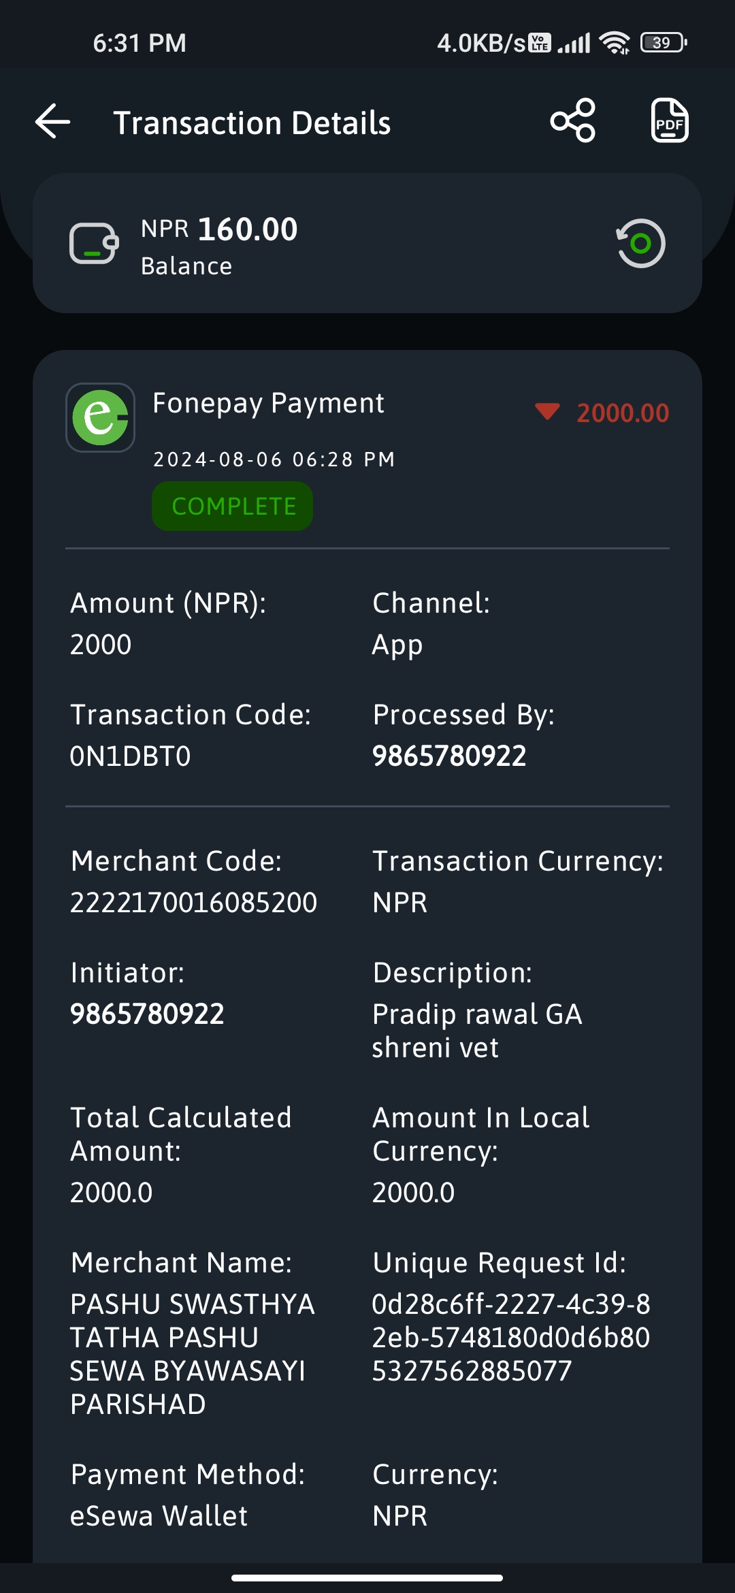Tap the WiFi status icon
Image resolution: width=735 pixels, height=1593 pixels.
614,43
